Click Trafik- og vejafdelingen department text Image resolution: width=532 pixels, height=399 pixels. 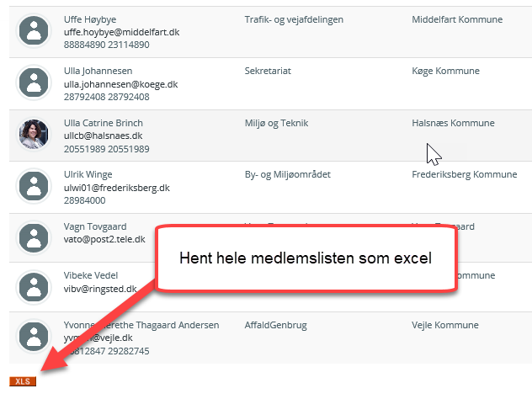pos(294,19)
